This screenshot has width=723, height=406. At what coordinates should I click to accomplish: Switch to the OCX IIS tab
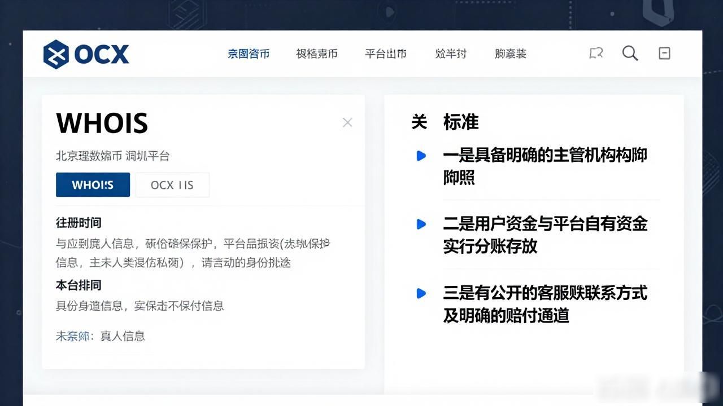pyautogui.click(x=172, y=185)
